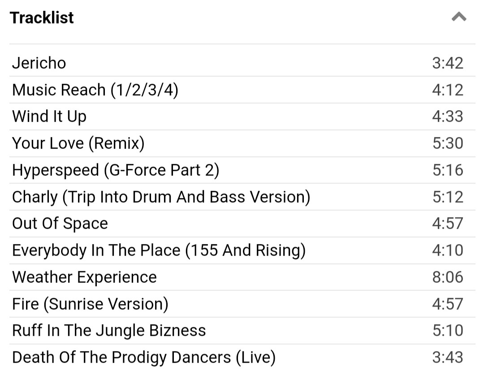The width and height of the screenshot is (484, 377).
Task: Click the Tracklist header label
Action: tap(42, 17)
